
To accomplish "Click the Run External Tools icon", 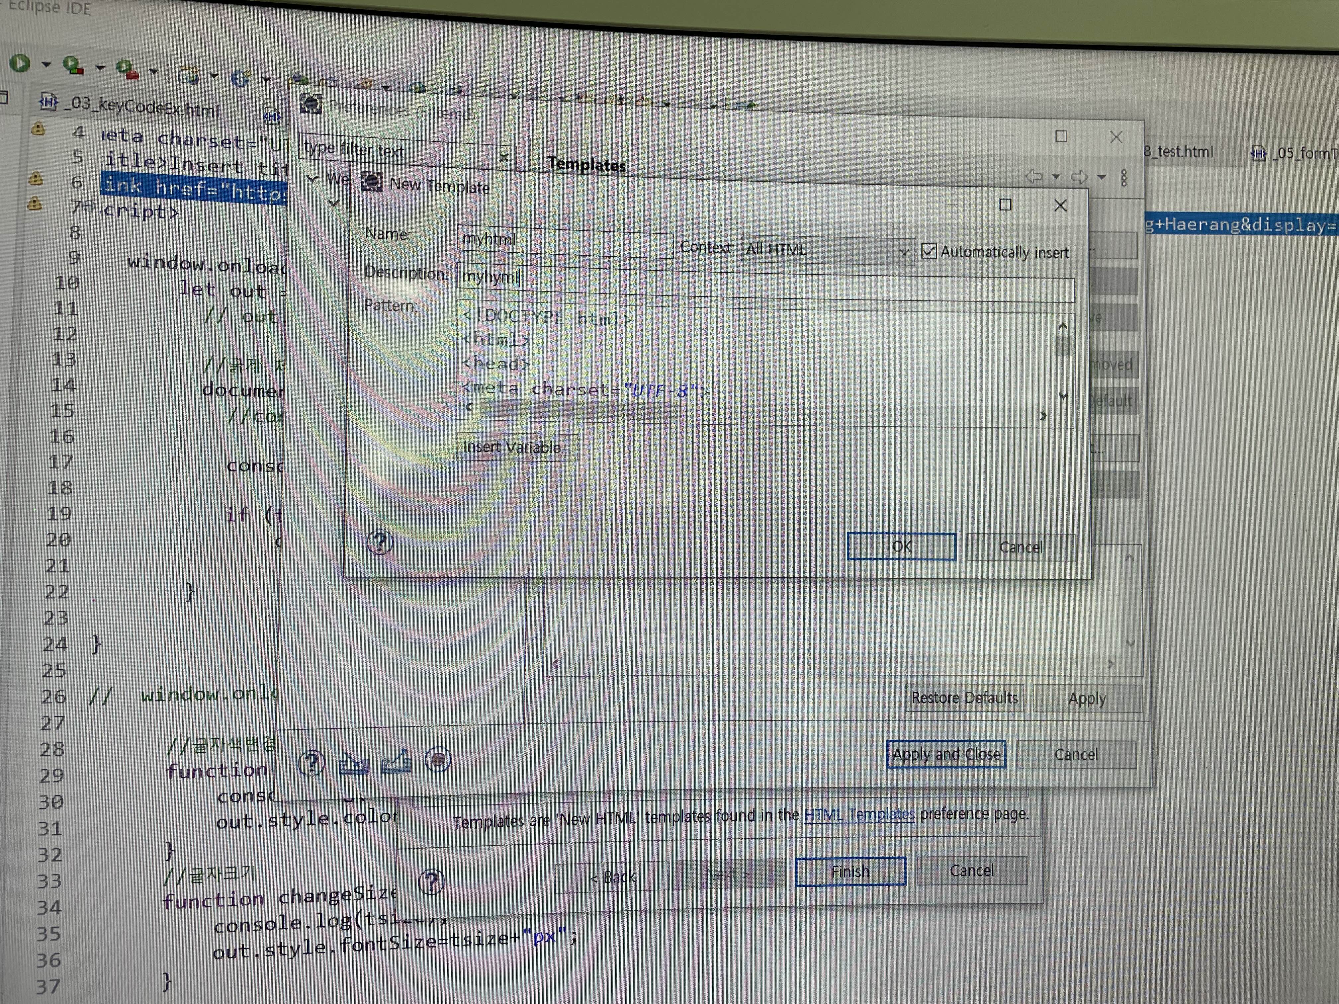I will click(127, 69).
